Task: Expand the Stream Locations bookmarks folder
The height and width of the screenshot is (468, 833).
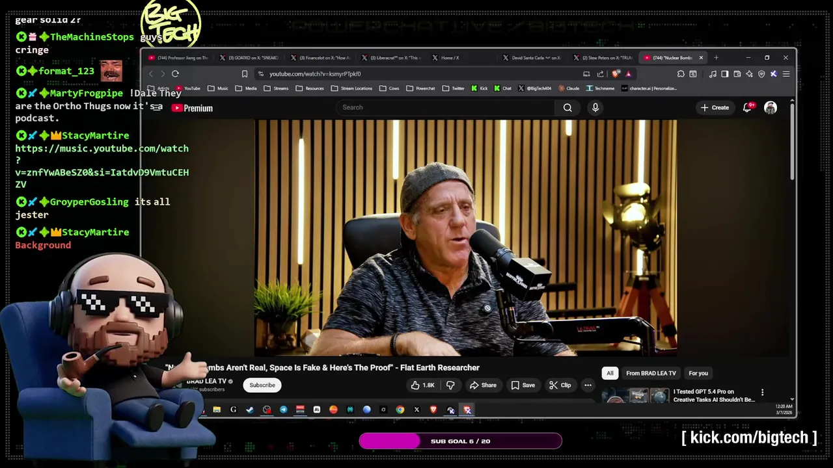Action: 351,88
